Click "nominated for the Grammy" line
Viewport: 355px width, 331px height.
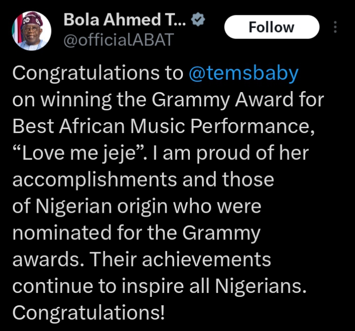pyautogui.click(x=136, y=233)
